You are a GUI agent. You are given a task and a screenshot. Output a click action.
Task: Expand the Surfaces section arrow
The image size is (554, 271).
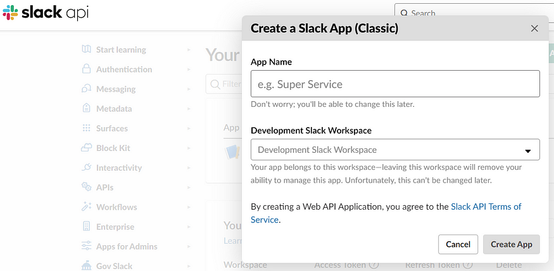189,128
